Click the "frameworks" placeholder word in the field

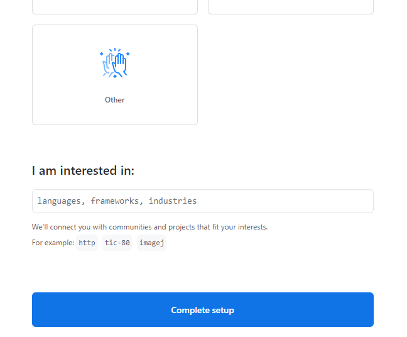[x=117, y=201]
